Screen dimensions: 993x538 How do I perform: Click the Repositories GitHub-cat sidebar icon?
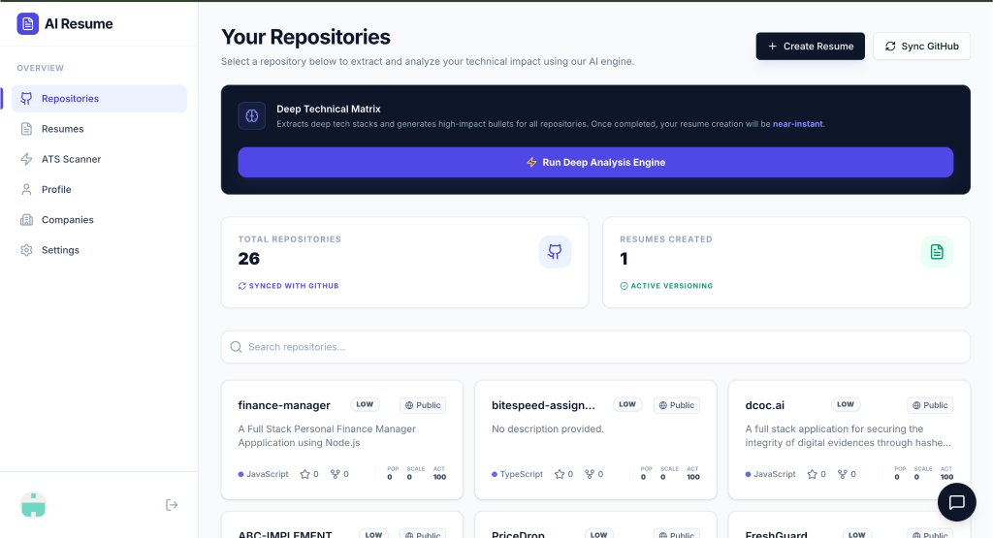click(26, 99)
